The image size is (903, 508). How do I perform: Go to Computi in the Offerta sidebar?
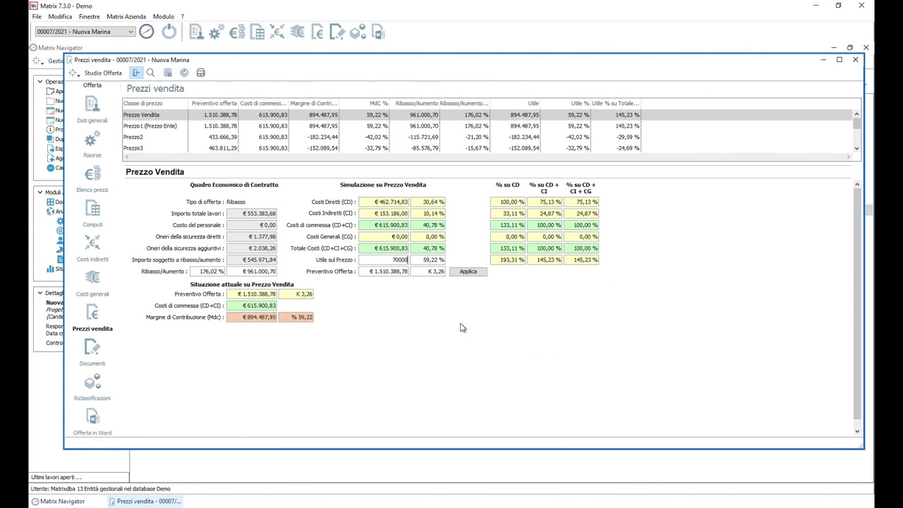click(92, 213)
